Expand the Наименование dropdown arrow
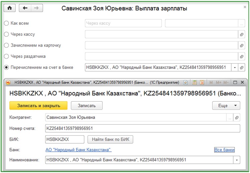Viewport: 250px width, 173px height. click(237, 160)
